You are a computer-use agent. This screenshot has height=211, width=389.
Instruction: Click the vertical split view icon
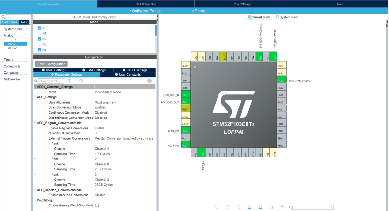click(272, 207)
